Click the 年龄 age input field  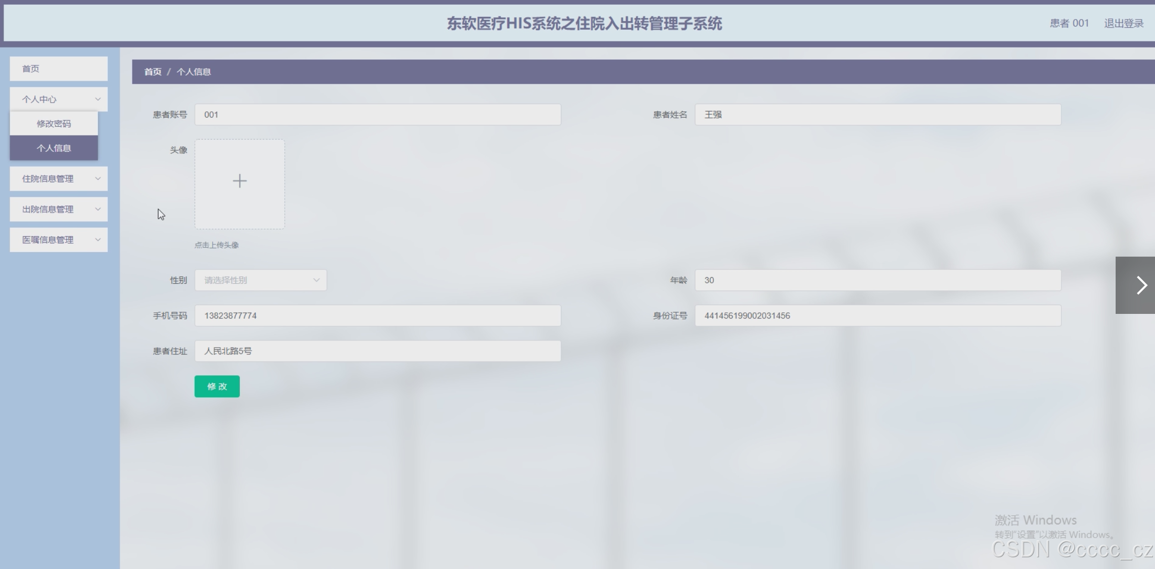point(877,280)
